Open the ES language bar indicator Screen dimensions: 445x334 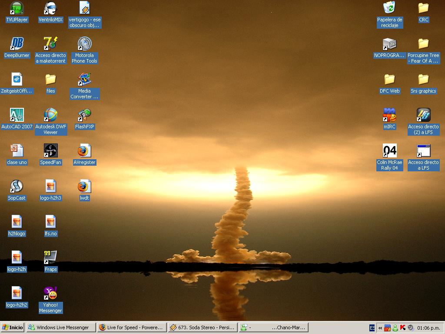(372, 328)
